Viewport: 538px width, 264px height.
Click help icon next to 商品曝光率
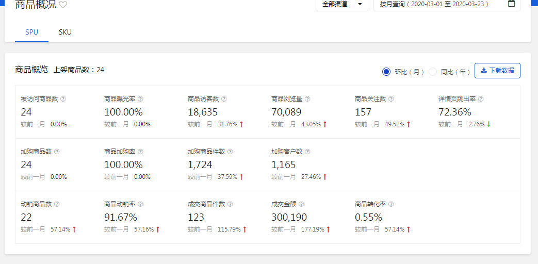point(140,99)
